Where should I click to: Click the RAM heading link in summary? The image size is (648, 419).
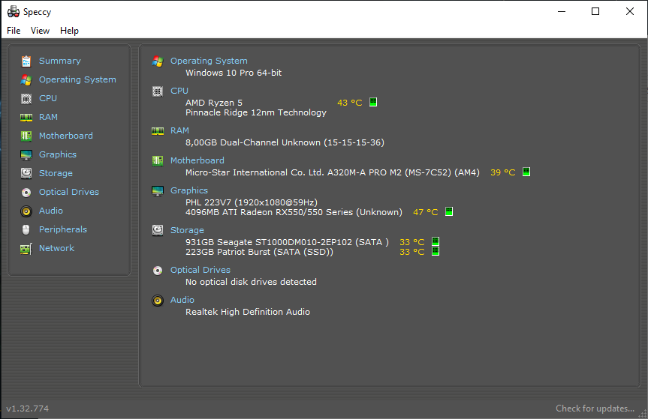coord(179,130)
